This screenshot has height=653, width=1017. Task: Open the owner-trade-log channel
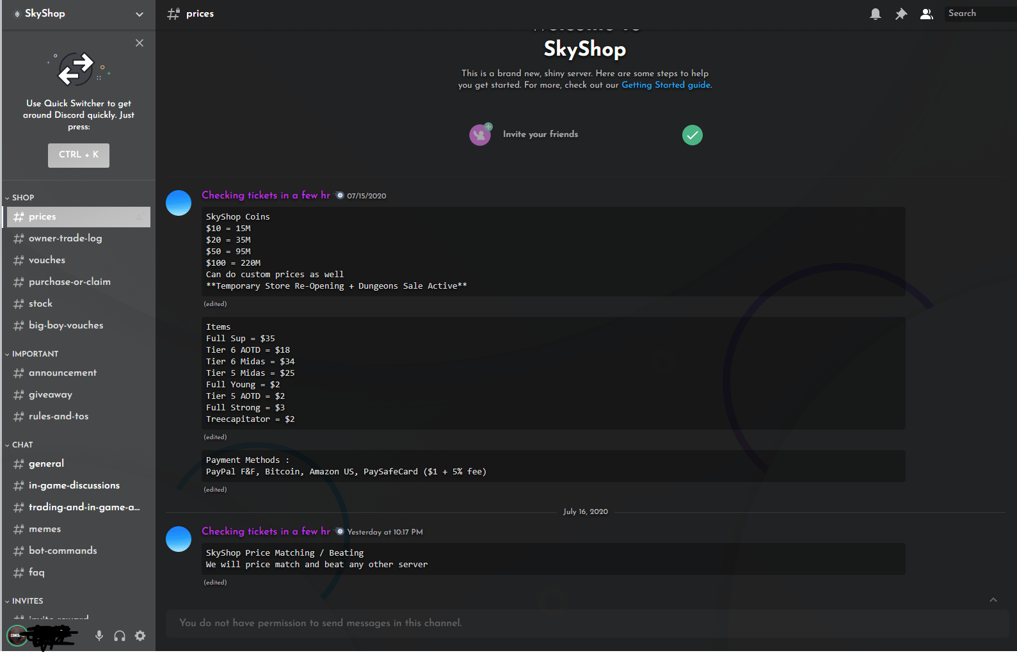[79, 239]
